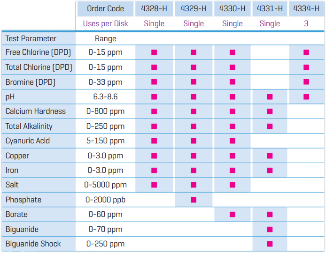
Task: Select the 4328-H order code header
Action: coord(154,8)
